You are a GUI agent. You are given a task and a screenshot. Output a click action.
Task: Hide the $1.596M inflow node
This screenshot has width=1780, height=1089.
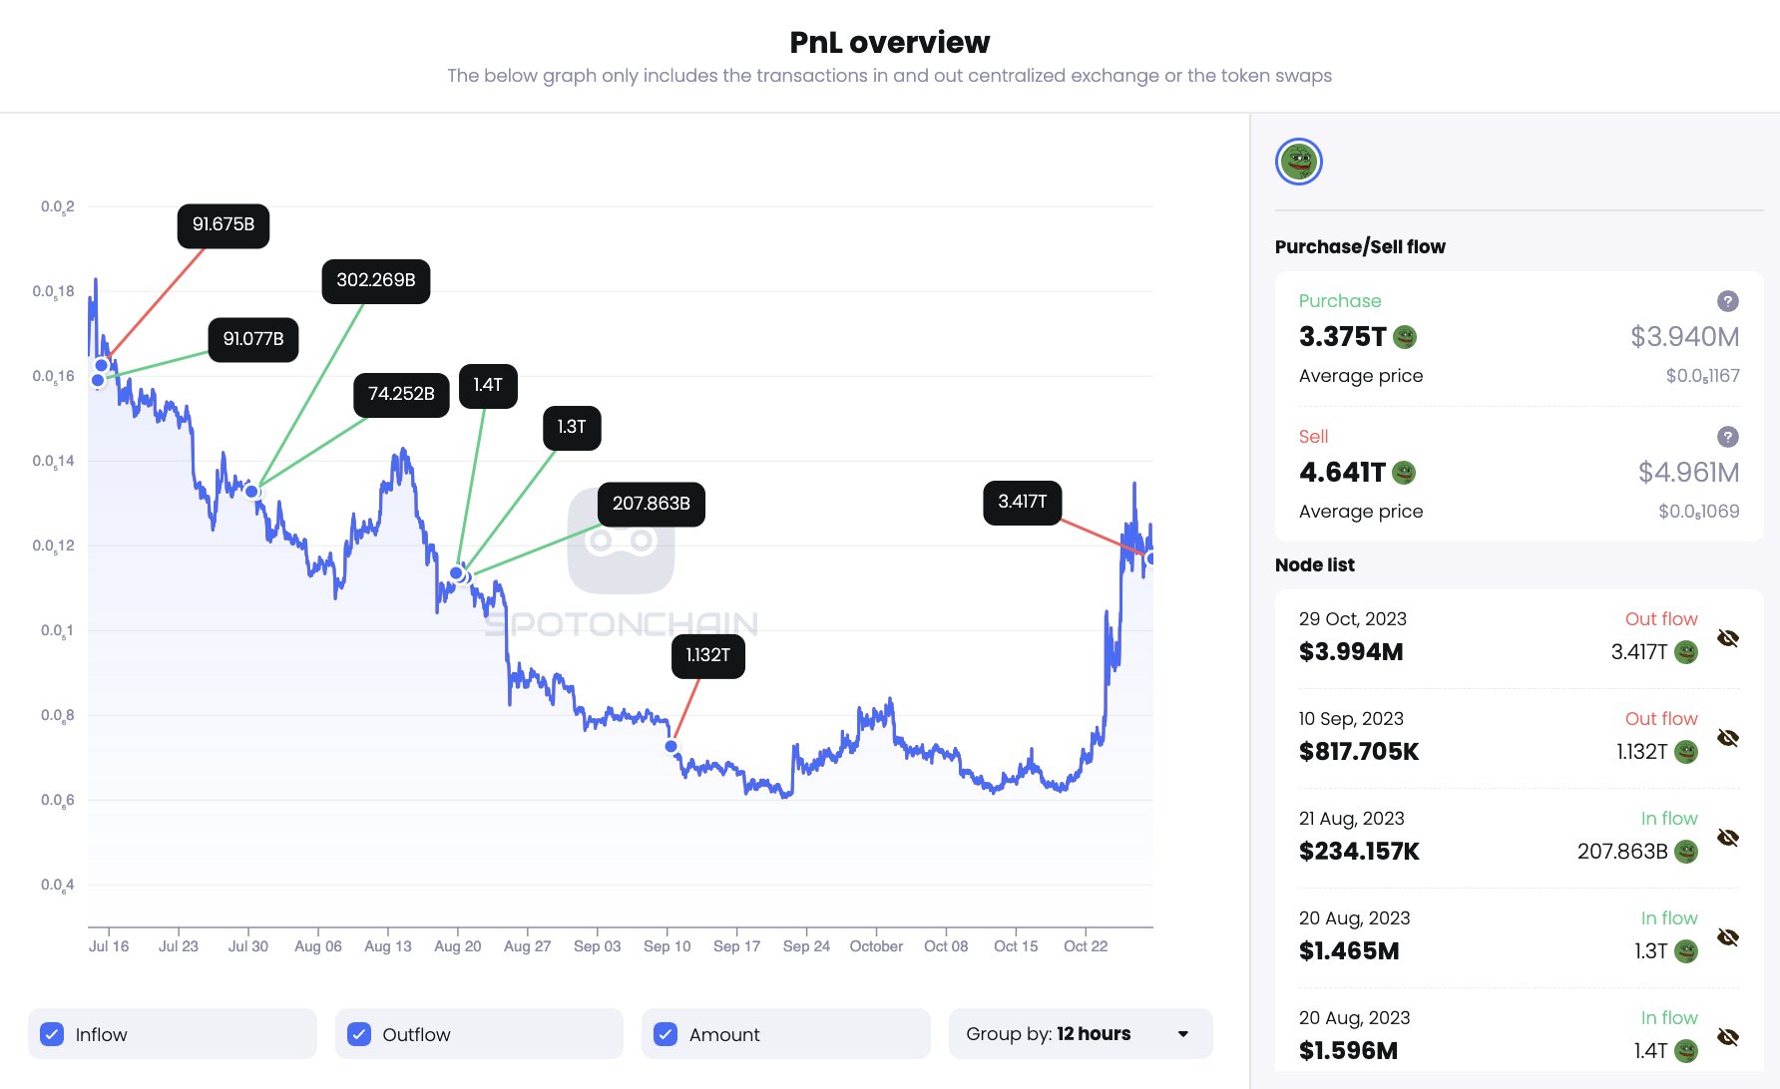coord(1728,1037)
